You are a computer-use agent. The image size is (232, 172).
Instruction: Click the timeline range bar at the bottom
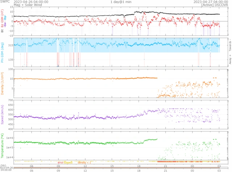click(116, 168)
